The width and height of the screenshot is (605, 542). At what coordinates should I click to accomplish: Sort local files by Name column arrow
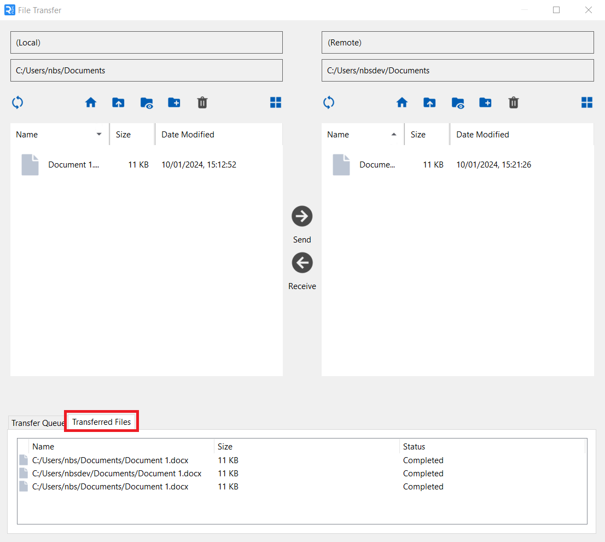coord(99,135)
